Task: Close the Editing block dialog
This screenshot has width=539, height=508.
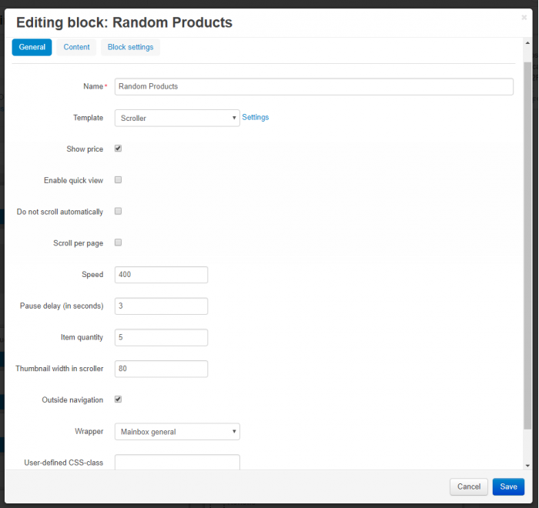Action: 524,18
